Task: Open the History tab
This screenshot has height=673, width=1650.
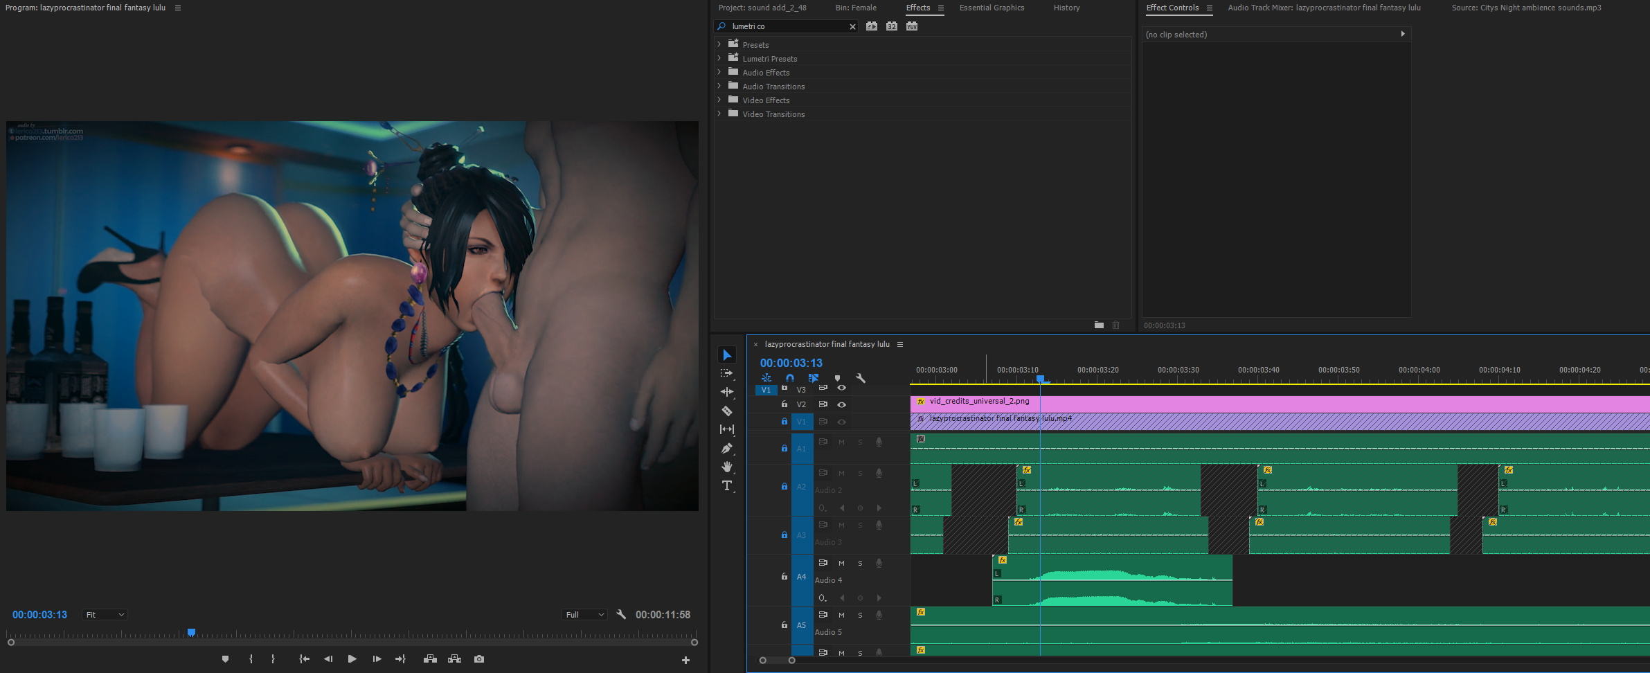Action: 1066,8
